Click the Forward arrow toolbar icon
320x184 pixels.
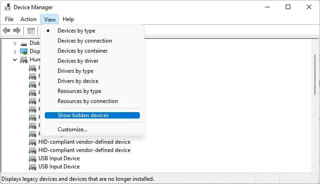coord(16,31)
